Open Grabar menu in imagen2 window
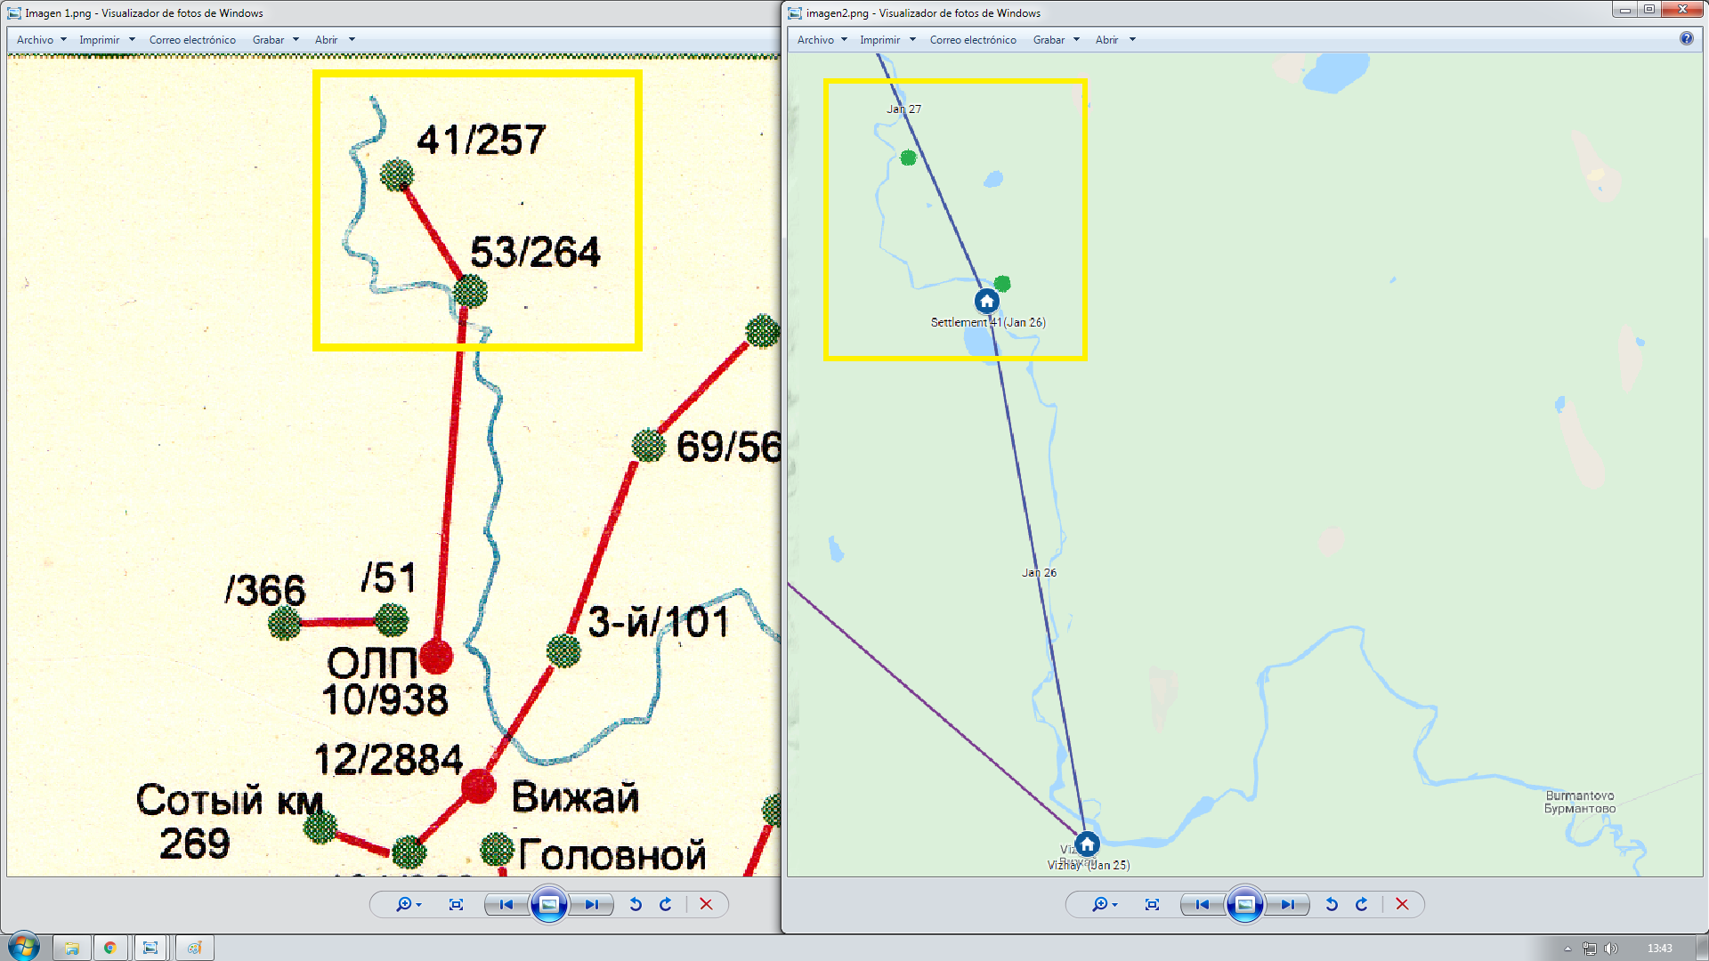 [1056, 40]
